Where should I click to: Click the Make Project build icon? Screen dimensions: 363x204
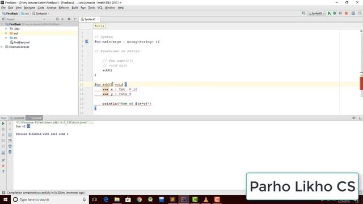click(x=303, y=13)
